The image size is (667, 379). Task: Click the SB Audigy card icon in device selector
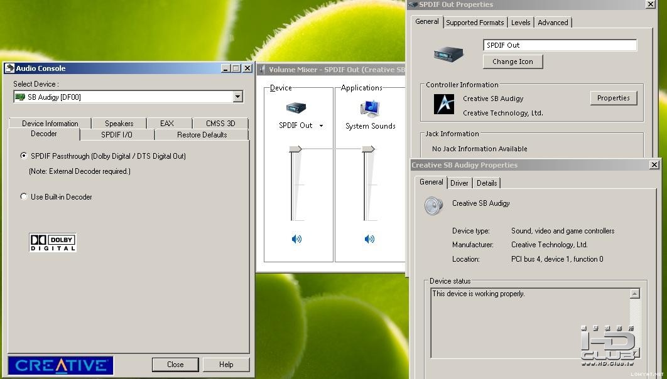coord(19,97)
